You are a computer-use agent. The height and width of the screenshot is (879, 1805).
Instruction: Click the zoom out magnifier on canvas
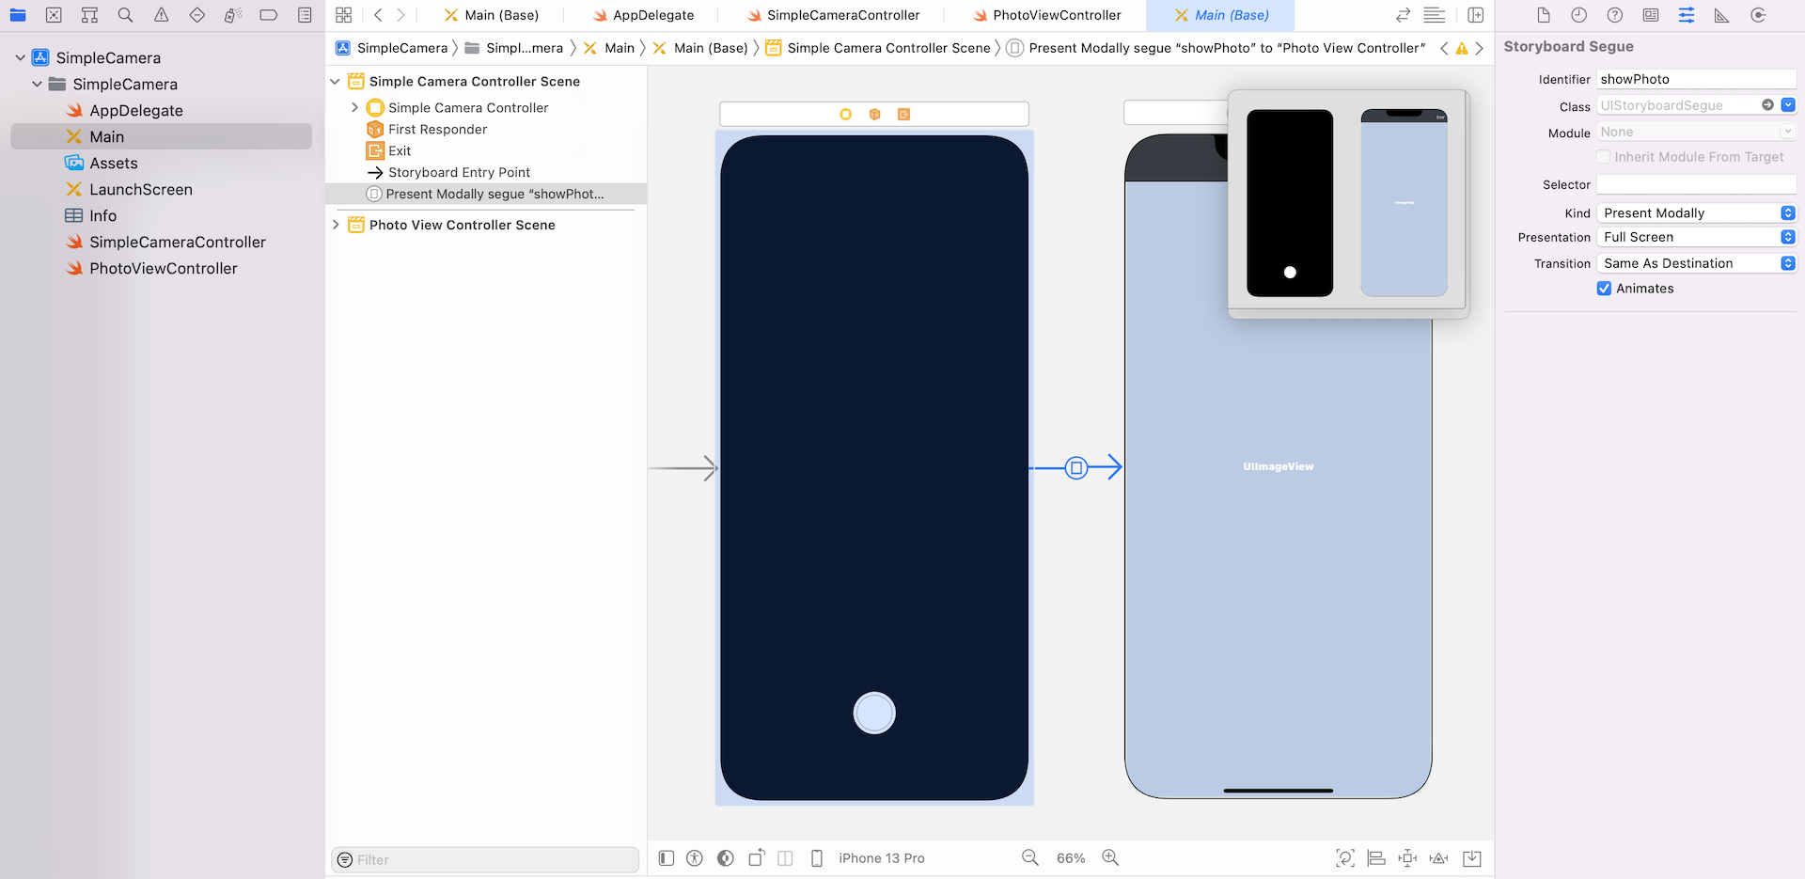[x=1030, y=857]
